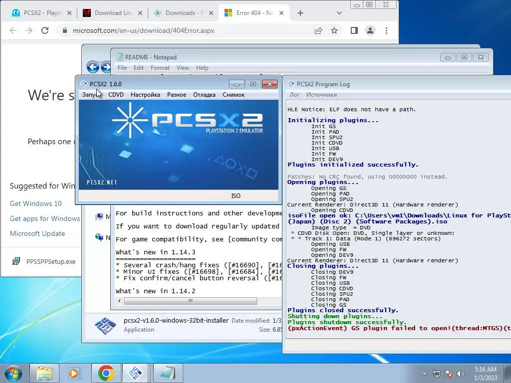Follow the Get apps for Windows link
The height and width of the screenshot is (383, 511).
pos(44,218)
